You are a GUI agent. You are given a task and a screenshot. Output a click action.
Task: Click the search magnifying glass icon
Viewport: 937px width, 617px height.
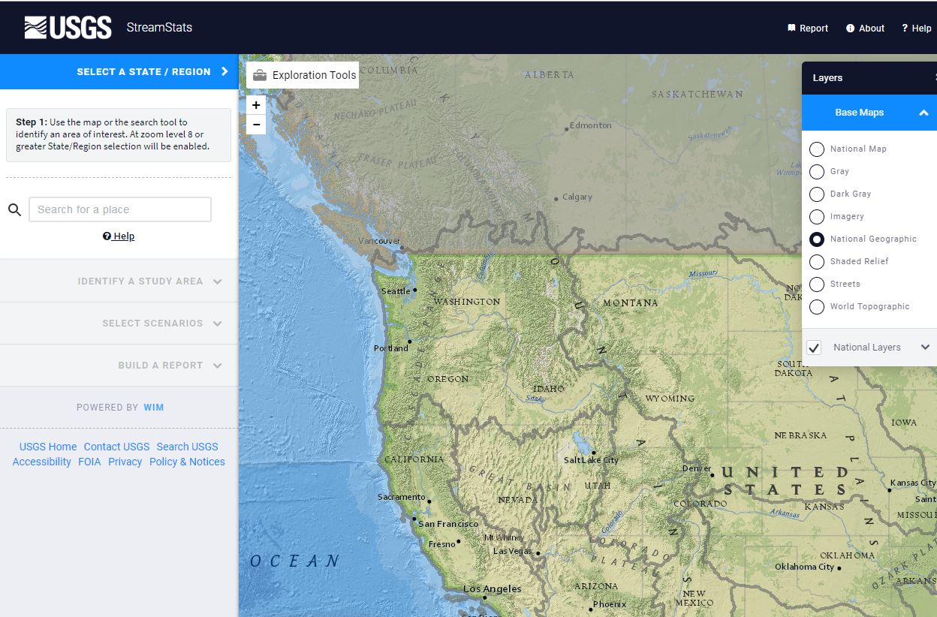coord(14,209)
